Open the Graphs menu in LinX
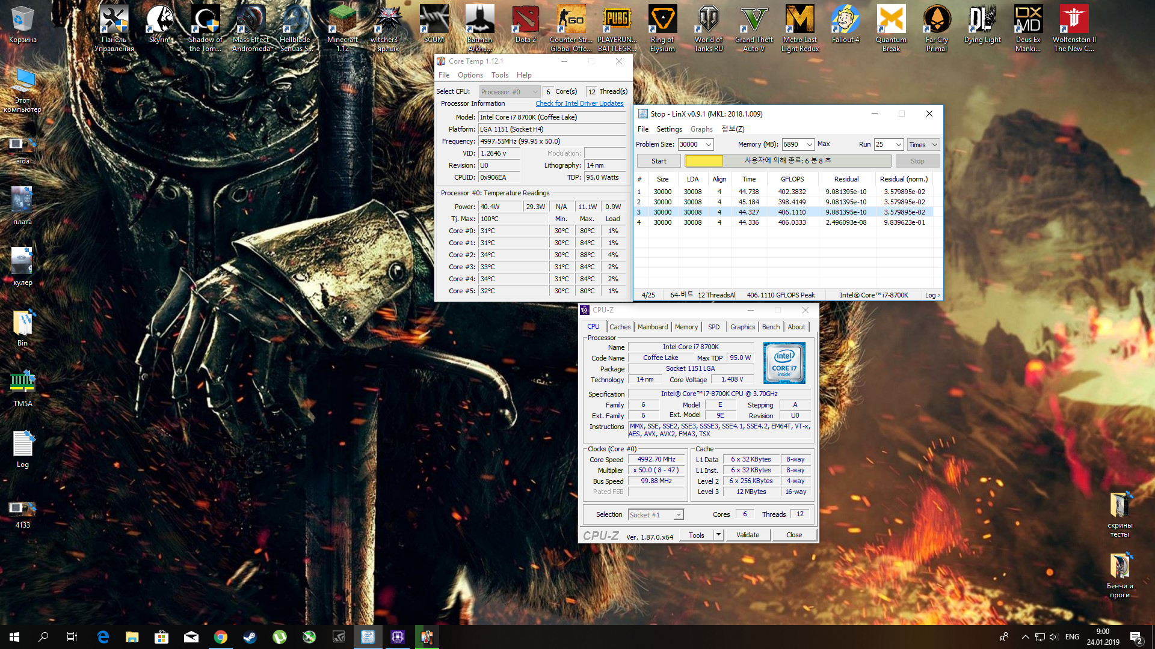This screenshot has height=649, width=1155. [701, 129]
